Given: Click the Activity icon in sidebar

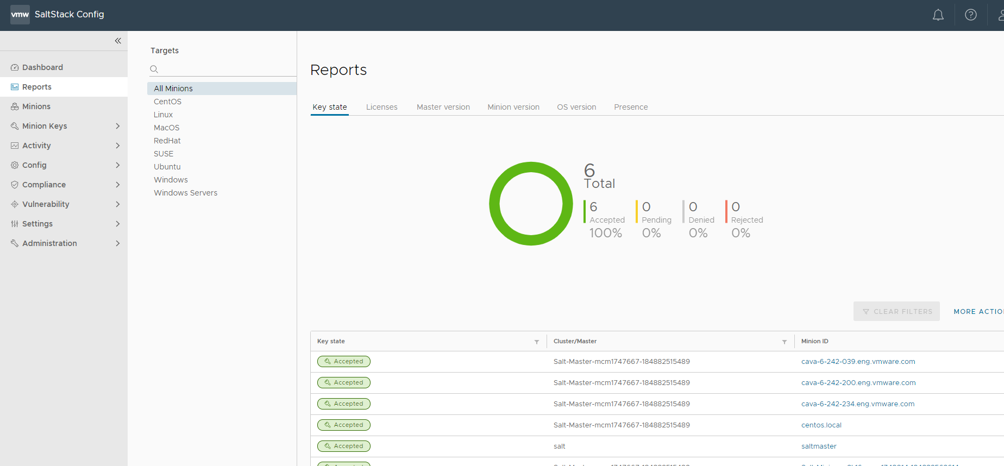Looking at the screenshot, I should point(15,146).
